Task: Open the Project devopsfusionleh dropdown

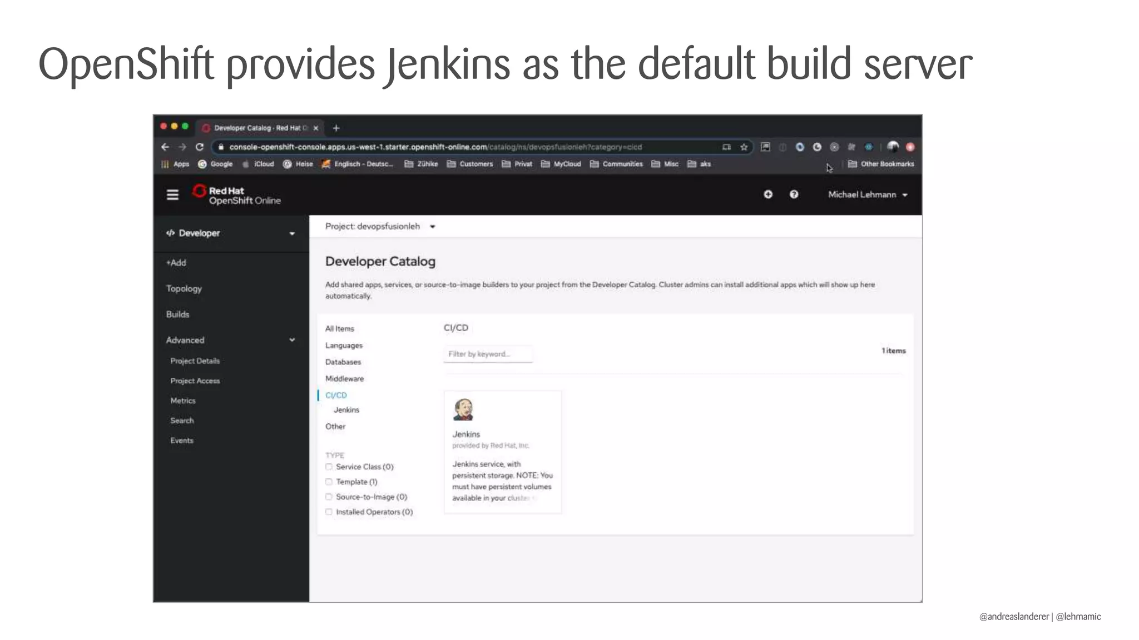Action: [380, 227]
